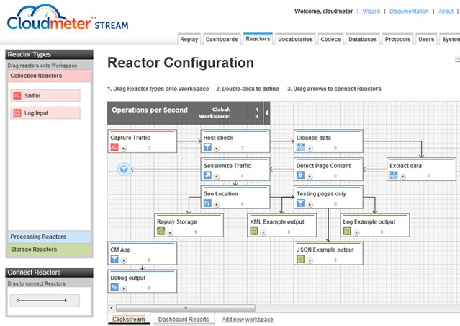Screen dimensions: 460x326
Task: Open the Users tab
Action: click(x=426, y=39)
